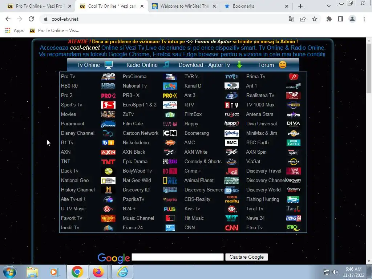This screenshot has width=372, height=279.
Task: Expand the tab search chevron
Action: click(328, 6)
